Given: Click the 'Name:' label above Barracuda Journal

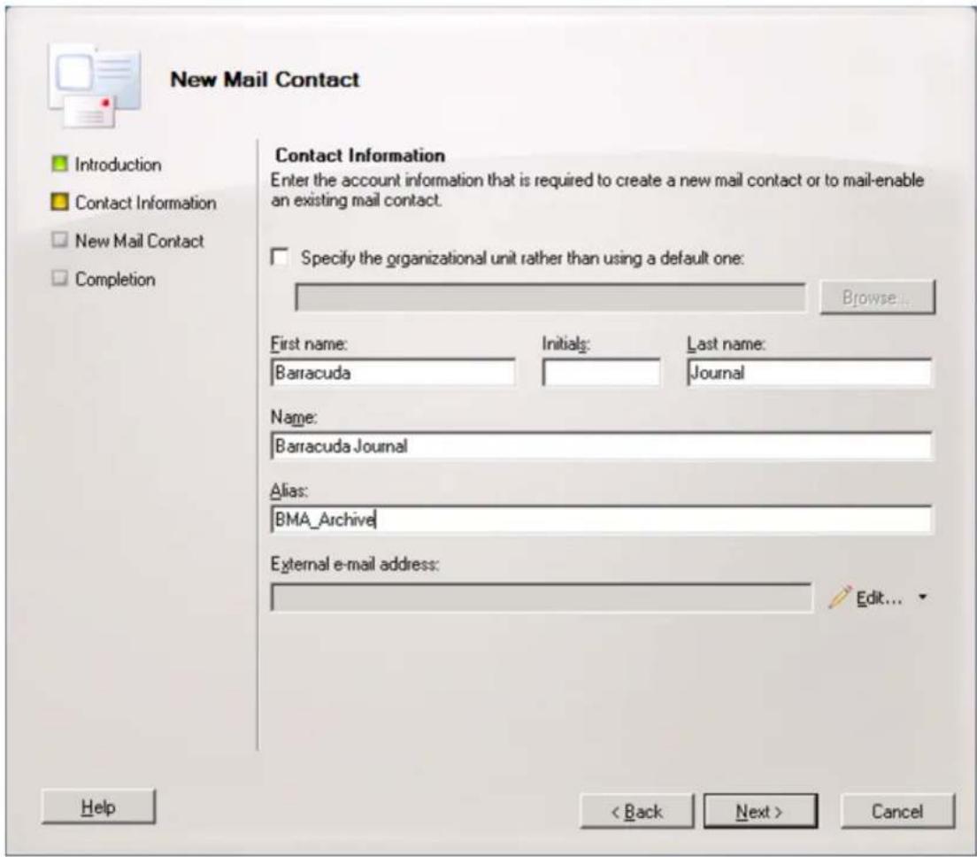Looking at the screenshot, I should point(294,417).
